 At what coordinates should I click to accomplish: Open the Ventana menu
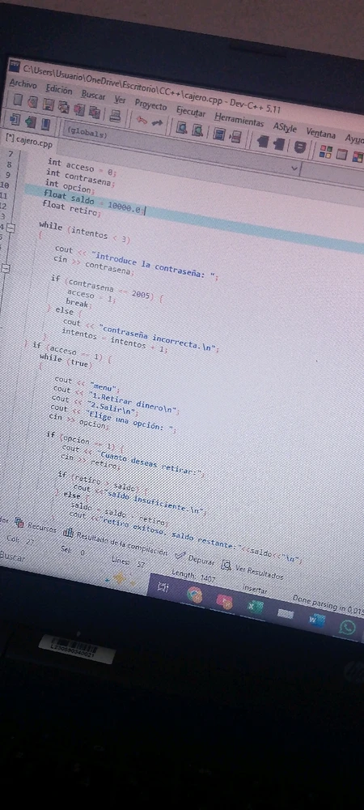click(x=320, y=134)
